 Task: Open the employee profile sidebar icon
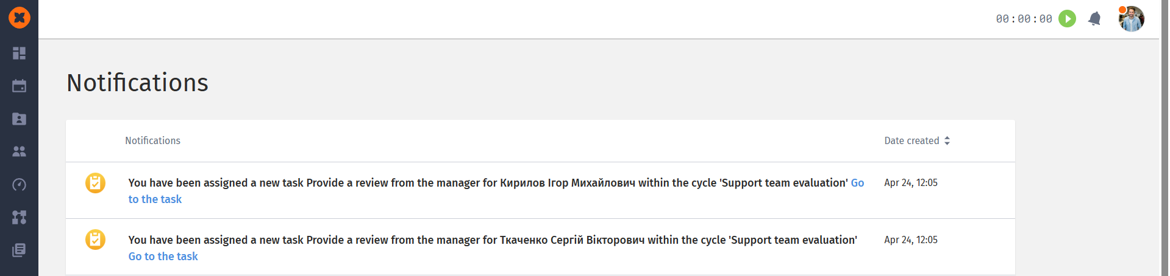[x=20, y=119]
